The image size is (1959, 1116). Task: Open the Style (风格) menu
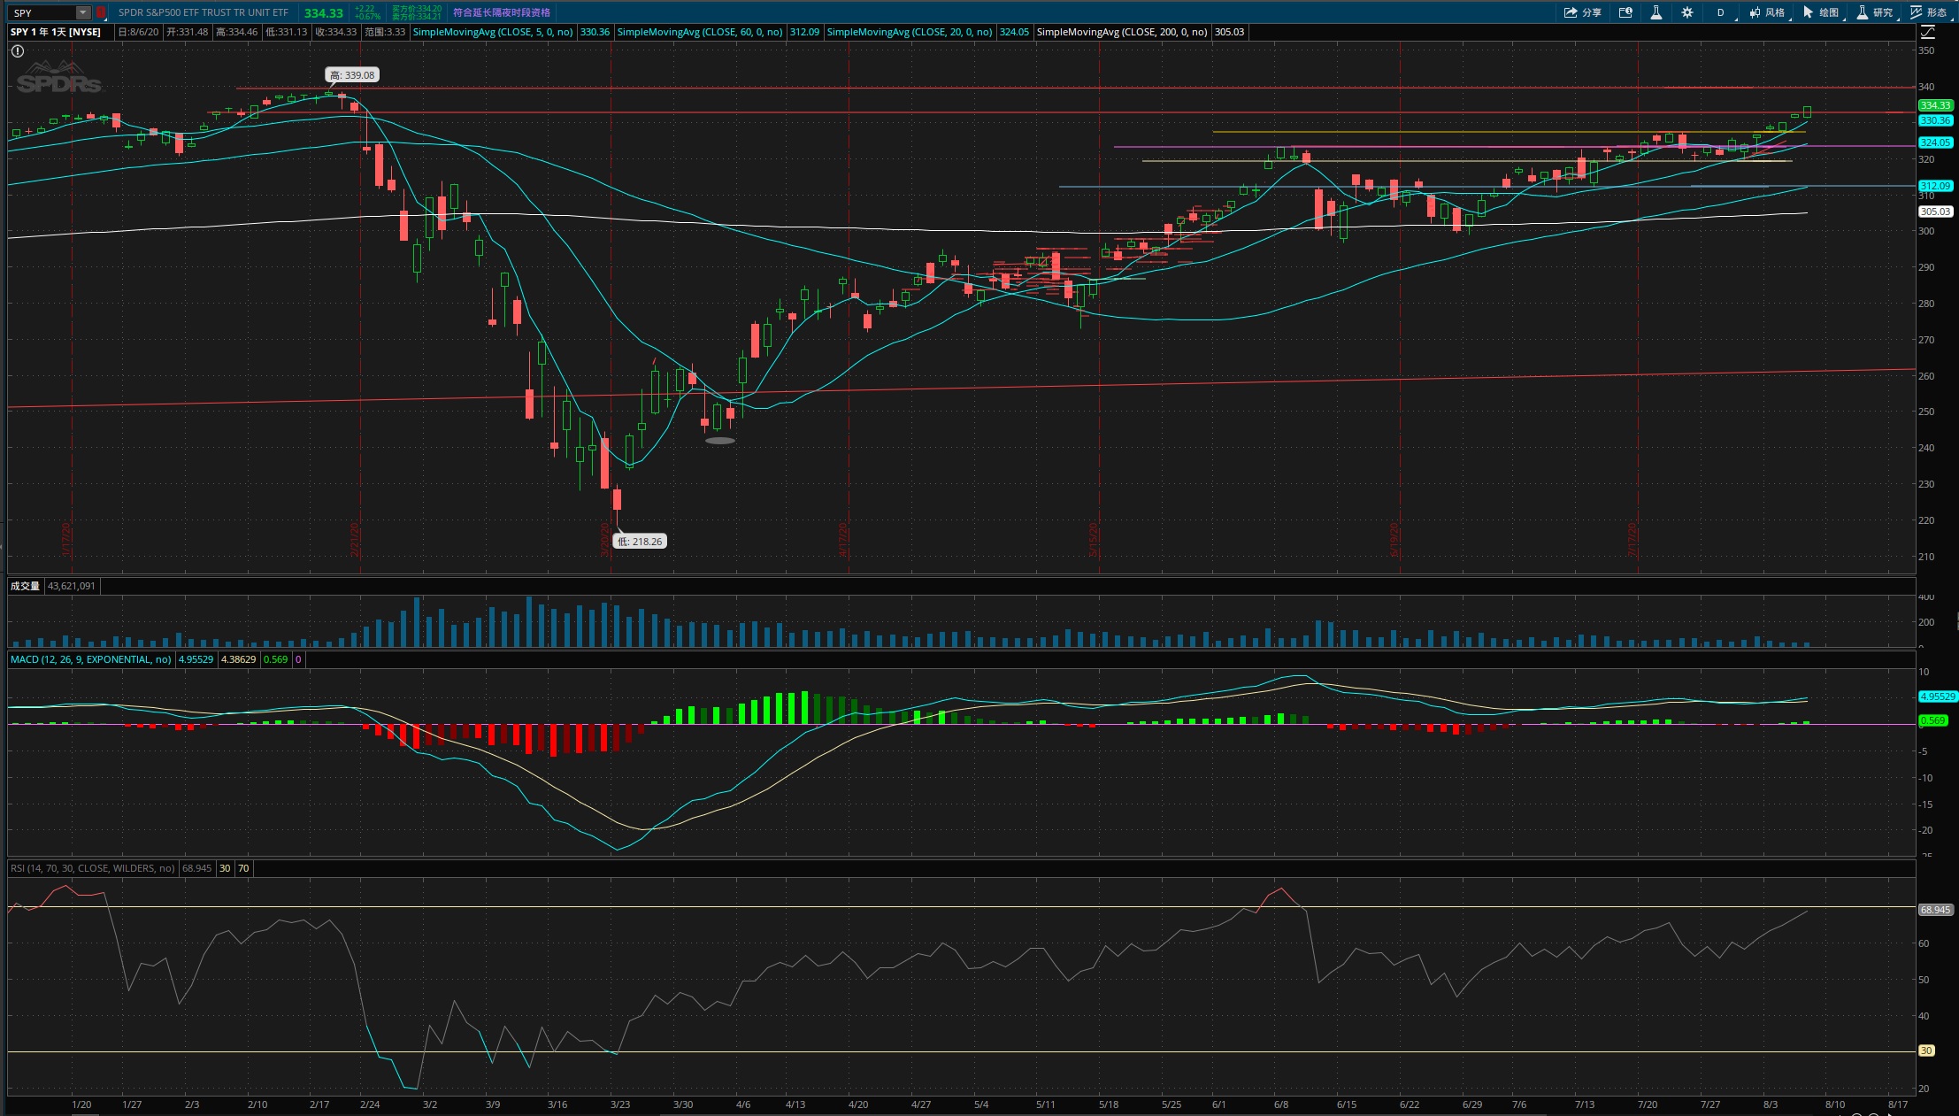1768,12
